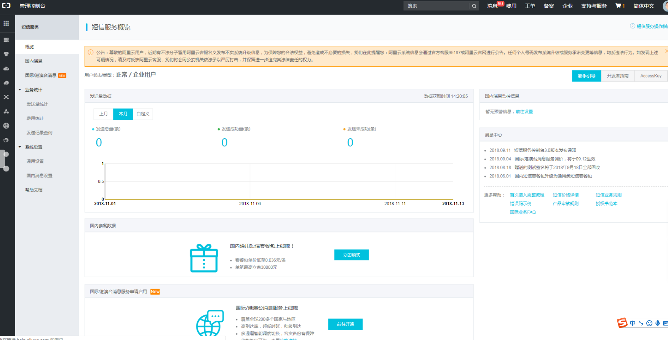Click the 开发者指南 button
The height and width of the screenshot is (340, 668).
pyautogui.click(x=618, y=76)
